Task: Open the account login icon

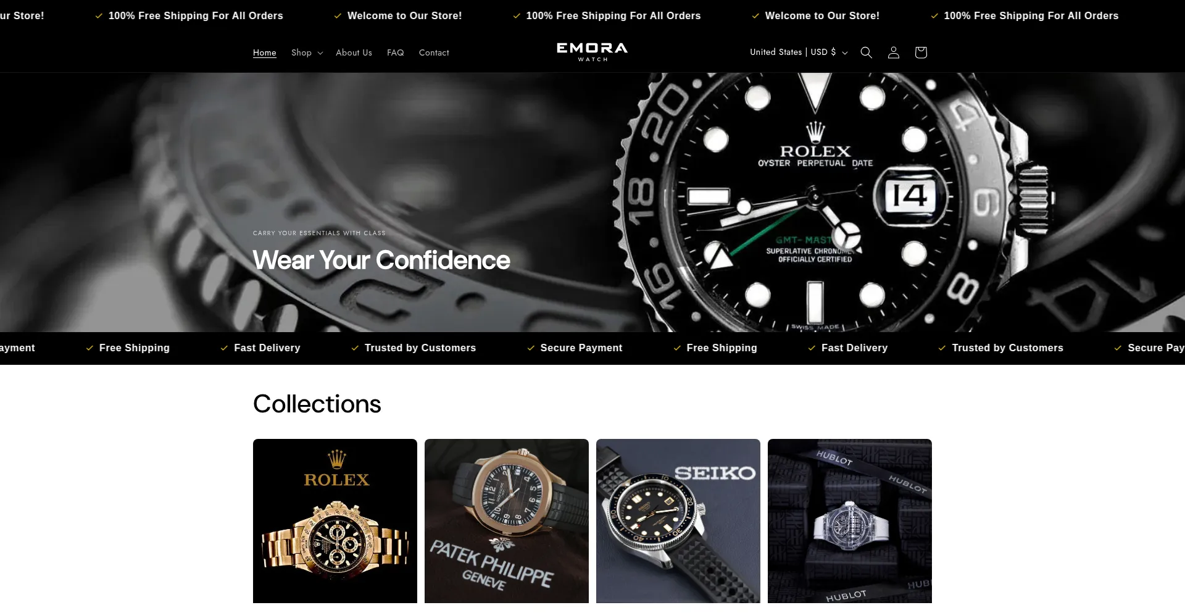Action: click(893, 52)
